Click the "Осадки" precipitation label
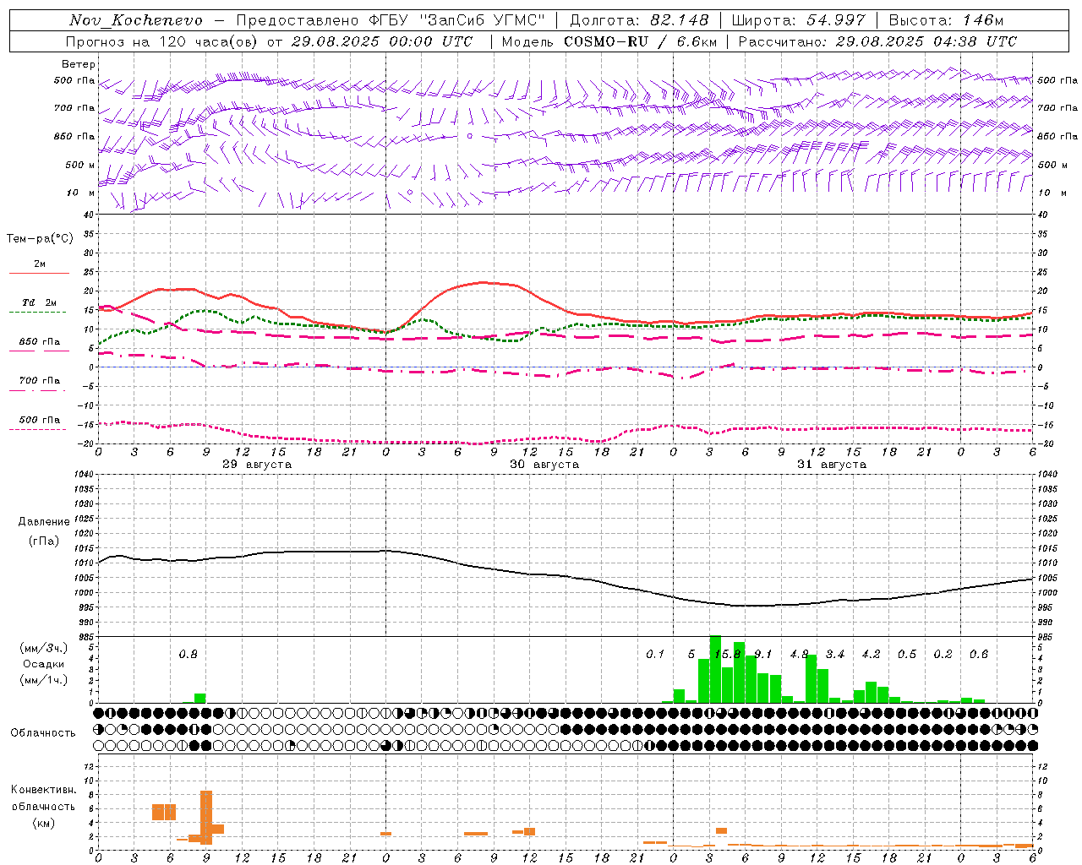This screenshot has width=1082, height=865. 44,664
